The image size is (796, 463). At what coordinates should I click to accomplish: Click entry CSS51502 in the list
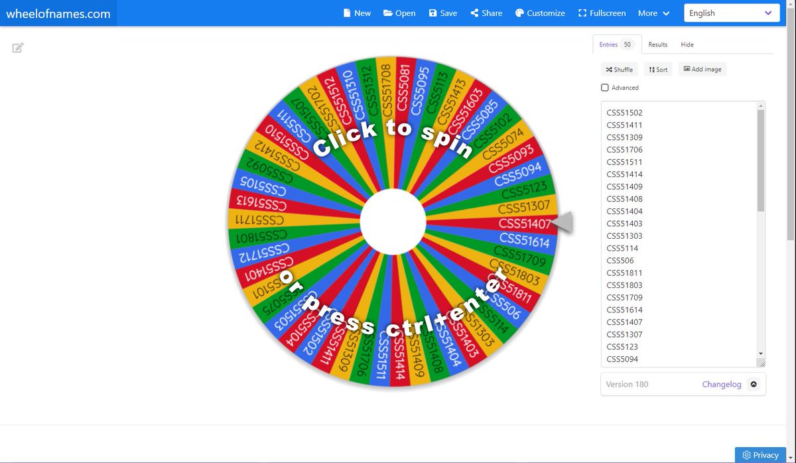624,113
